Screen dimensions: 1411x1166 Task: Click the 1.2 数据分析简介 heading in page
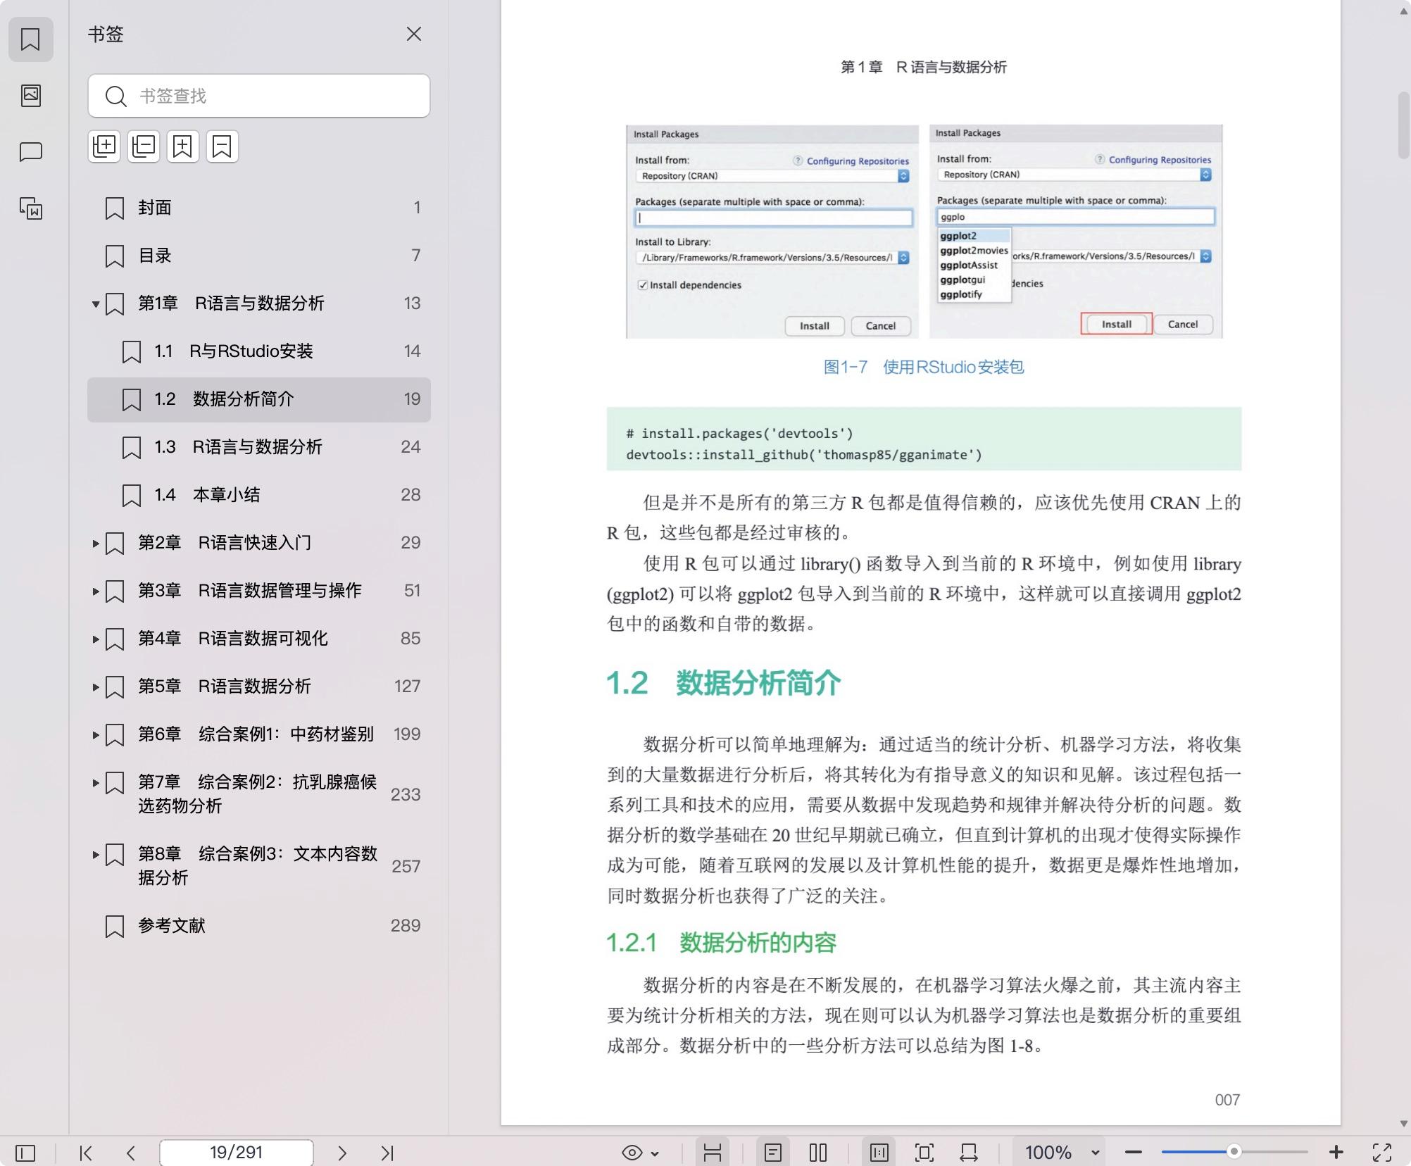pos(724,683)
